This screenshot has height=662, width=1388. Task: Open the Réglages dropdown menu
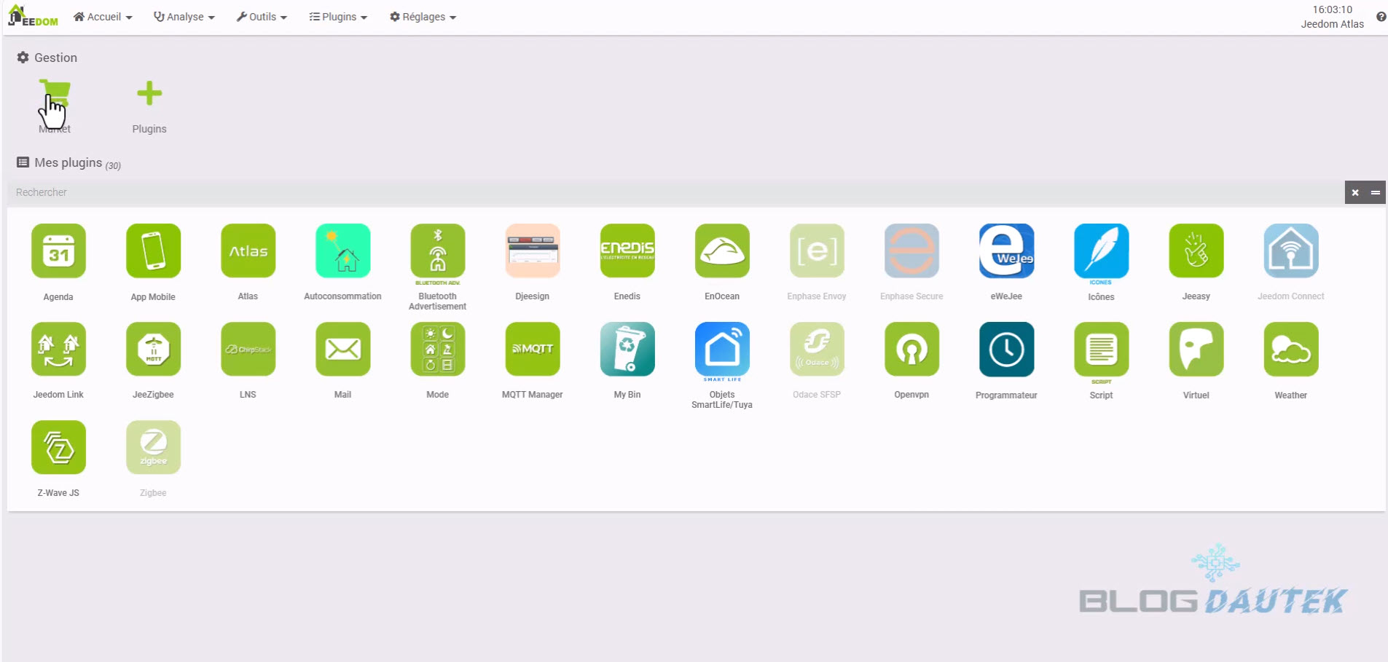click(x=423, y=17)
